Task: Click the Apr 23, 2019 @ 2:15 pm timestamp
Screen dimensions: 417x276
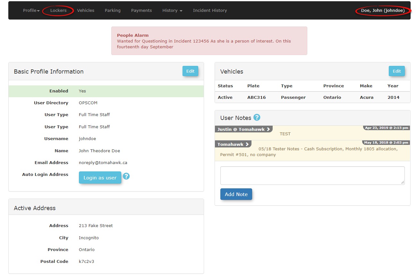Action: [x=387, y=128]
